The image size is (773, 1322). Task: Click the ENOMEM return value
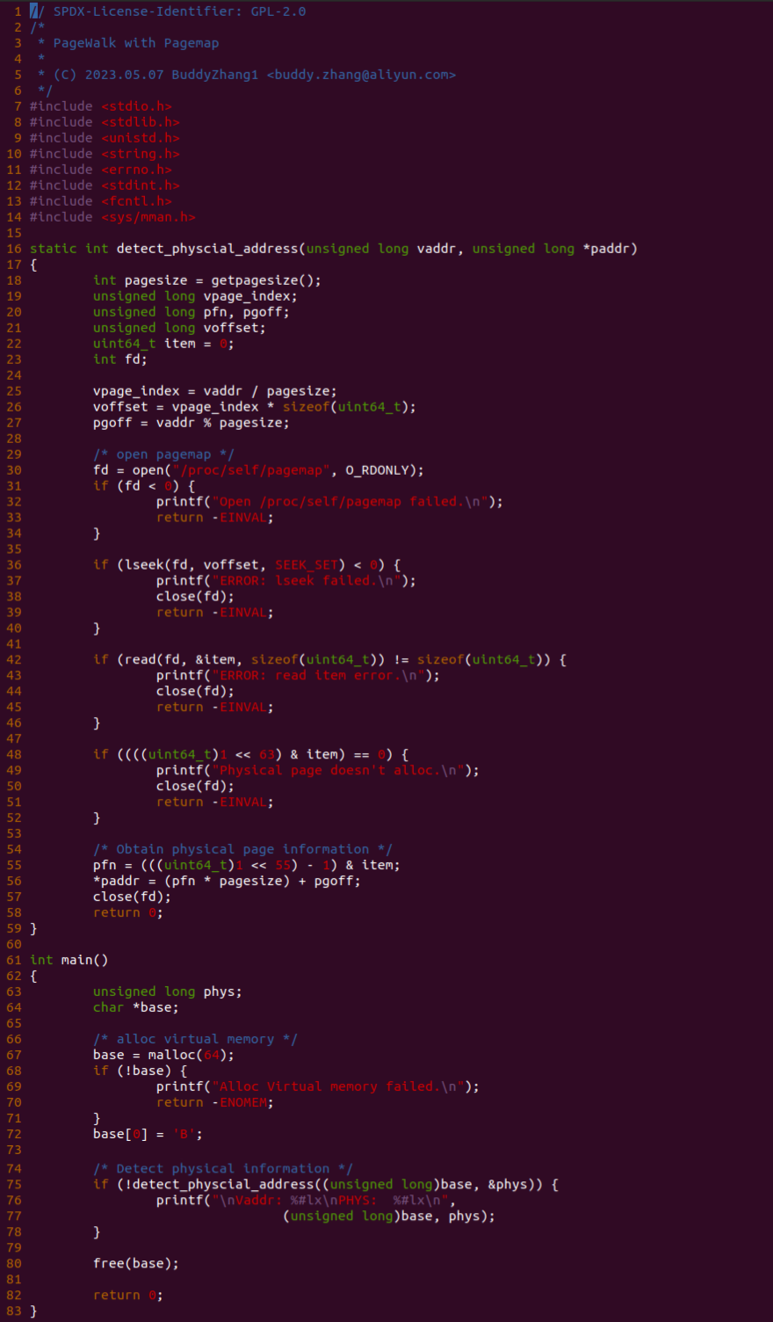245,1102
